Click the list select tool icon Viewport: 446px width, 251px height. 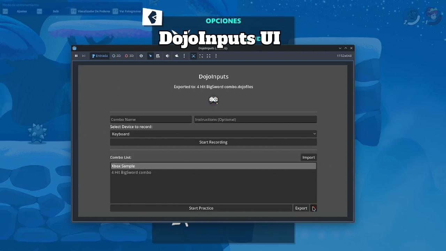pyautogui.click(x=158, y=56)
